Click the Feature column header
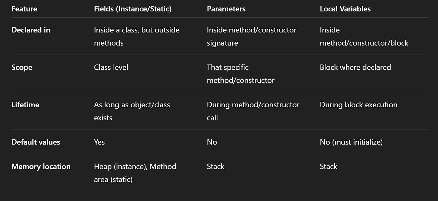This screenshot has height=201, width=438. coord(24,9)
